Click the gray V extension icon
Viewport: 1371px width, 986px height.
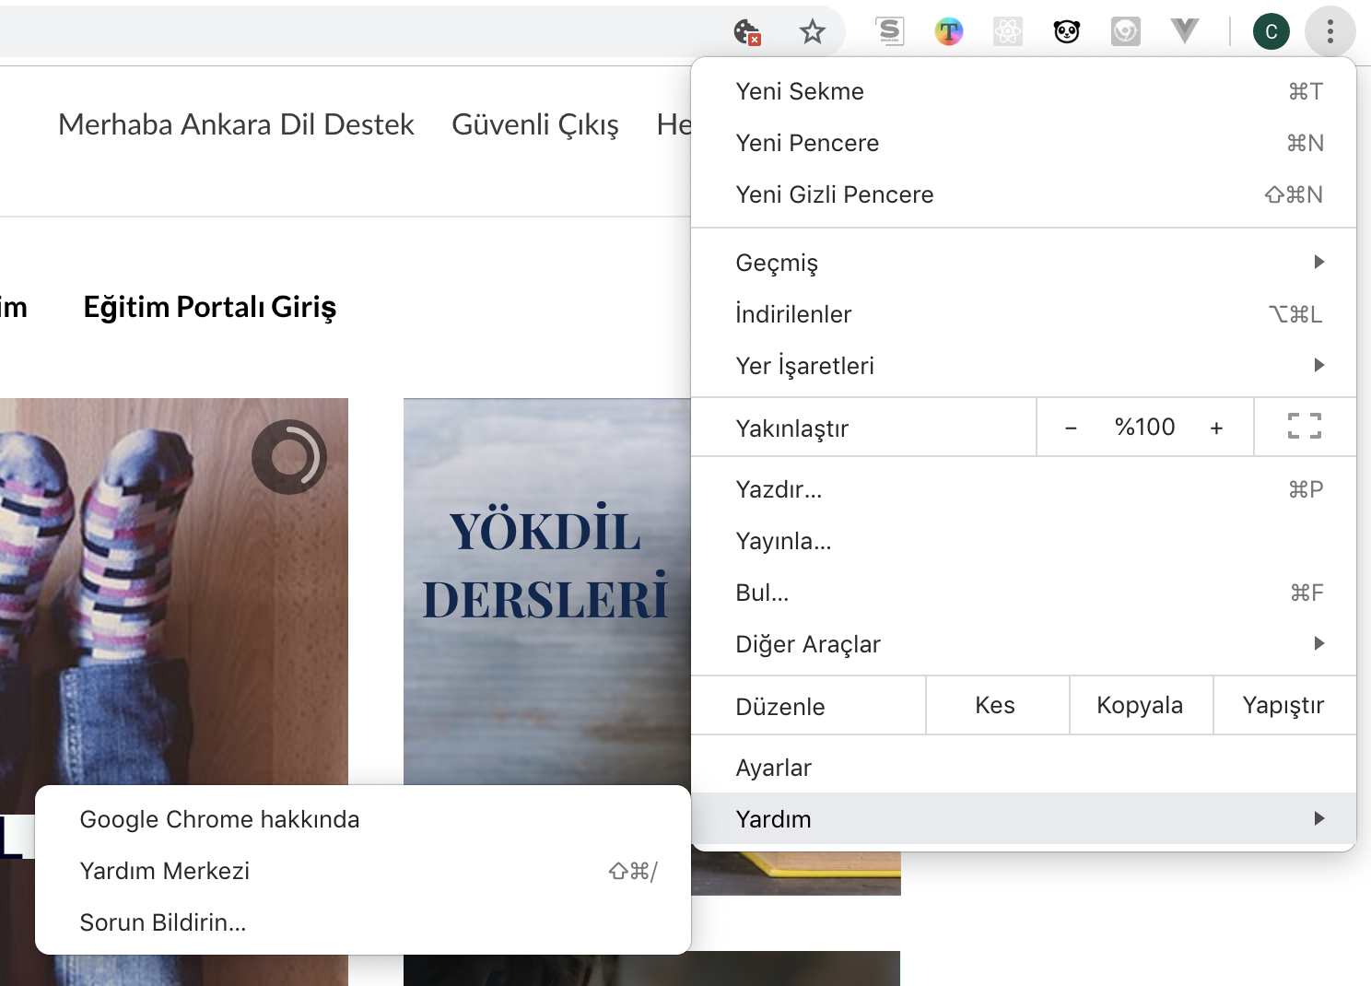click(x=1184, y=30)
